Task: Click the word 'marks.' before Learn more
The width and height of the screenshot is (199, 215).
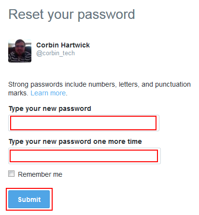Action: [18, 93]
